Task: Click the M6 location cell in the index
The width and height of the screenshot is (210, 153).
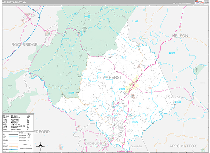Action: point(28,124)
